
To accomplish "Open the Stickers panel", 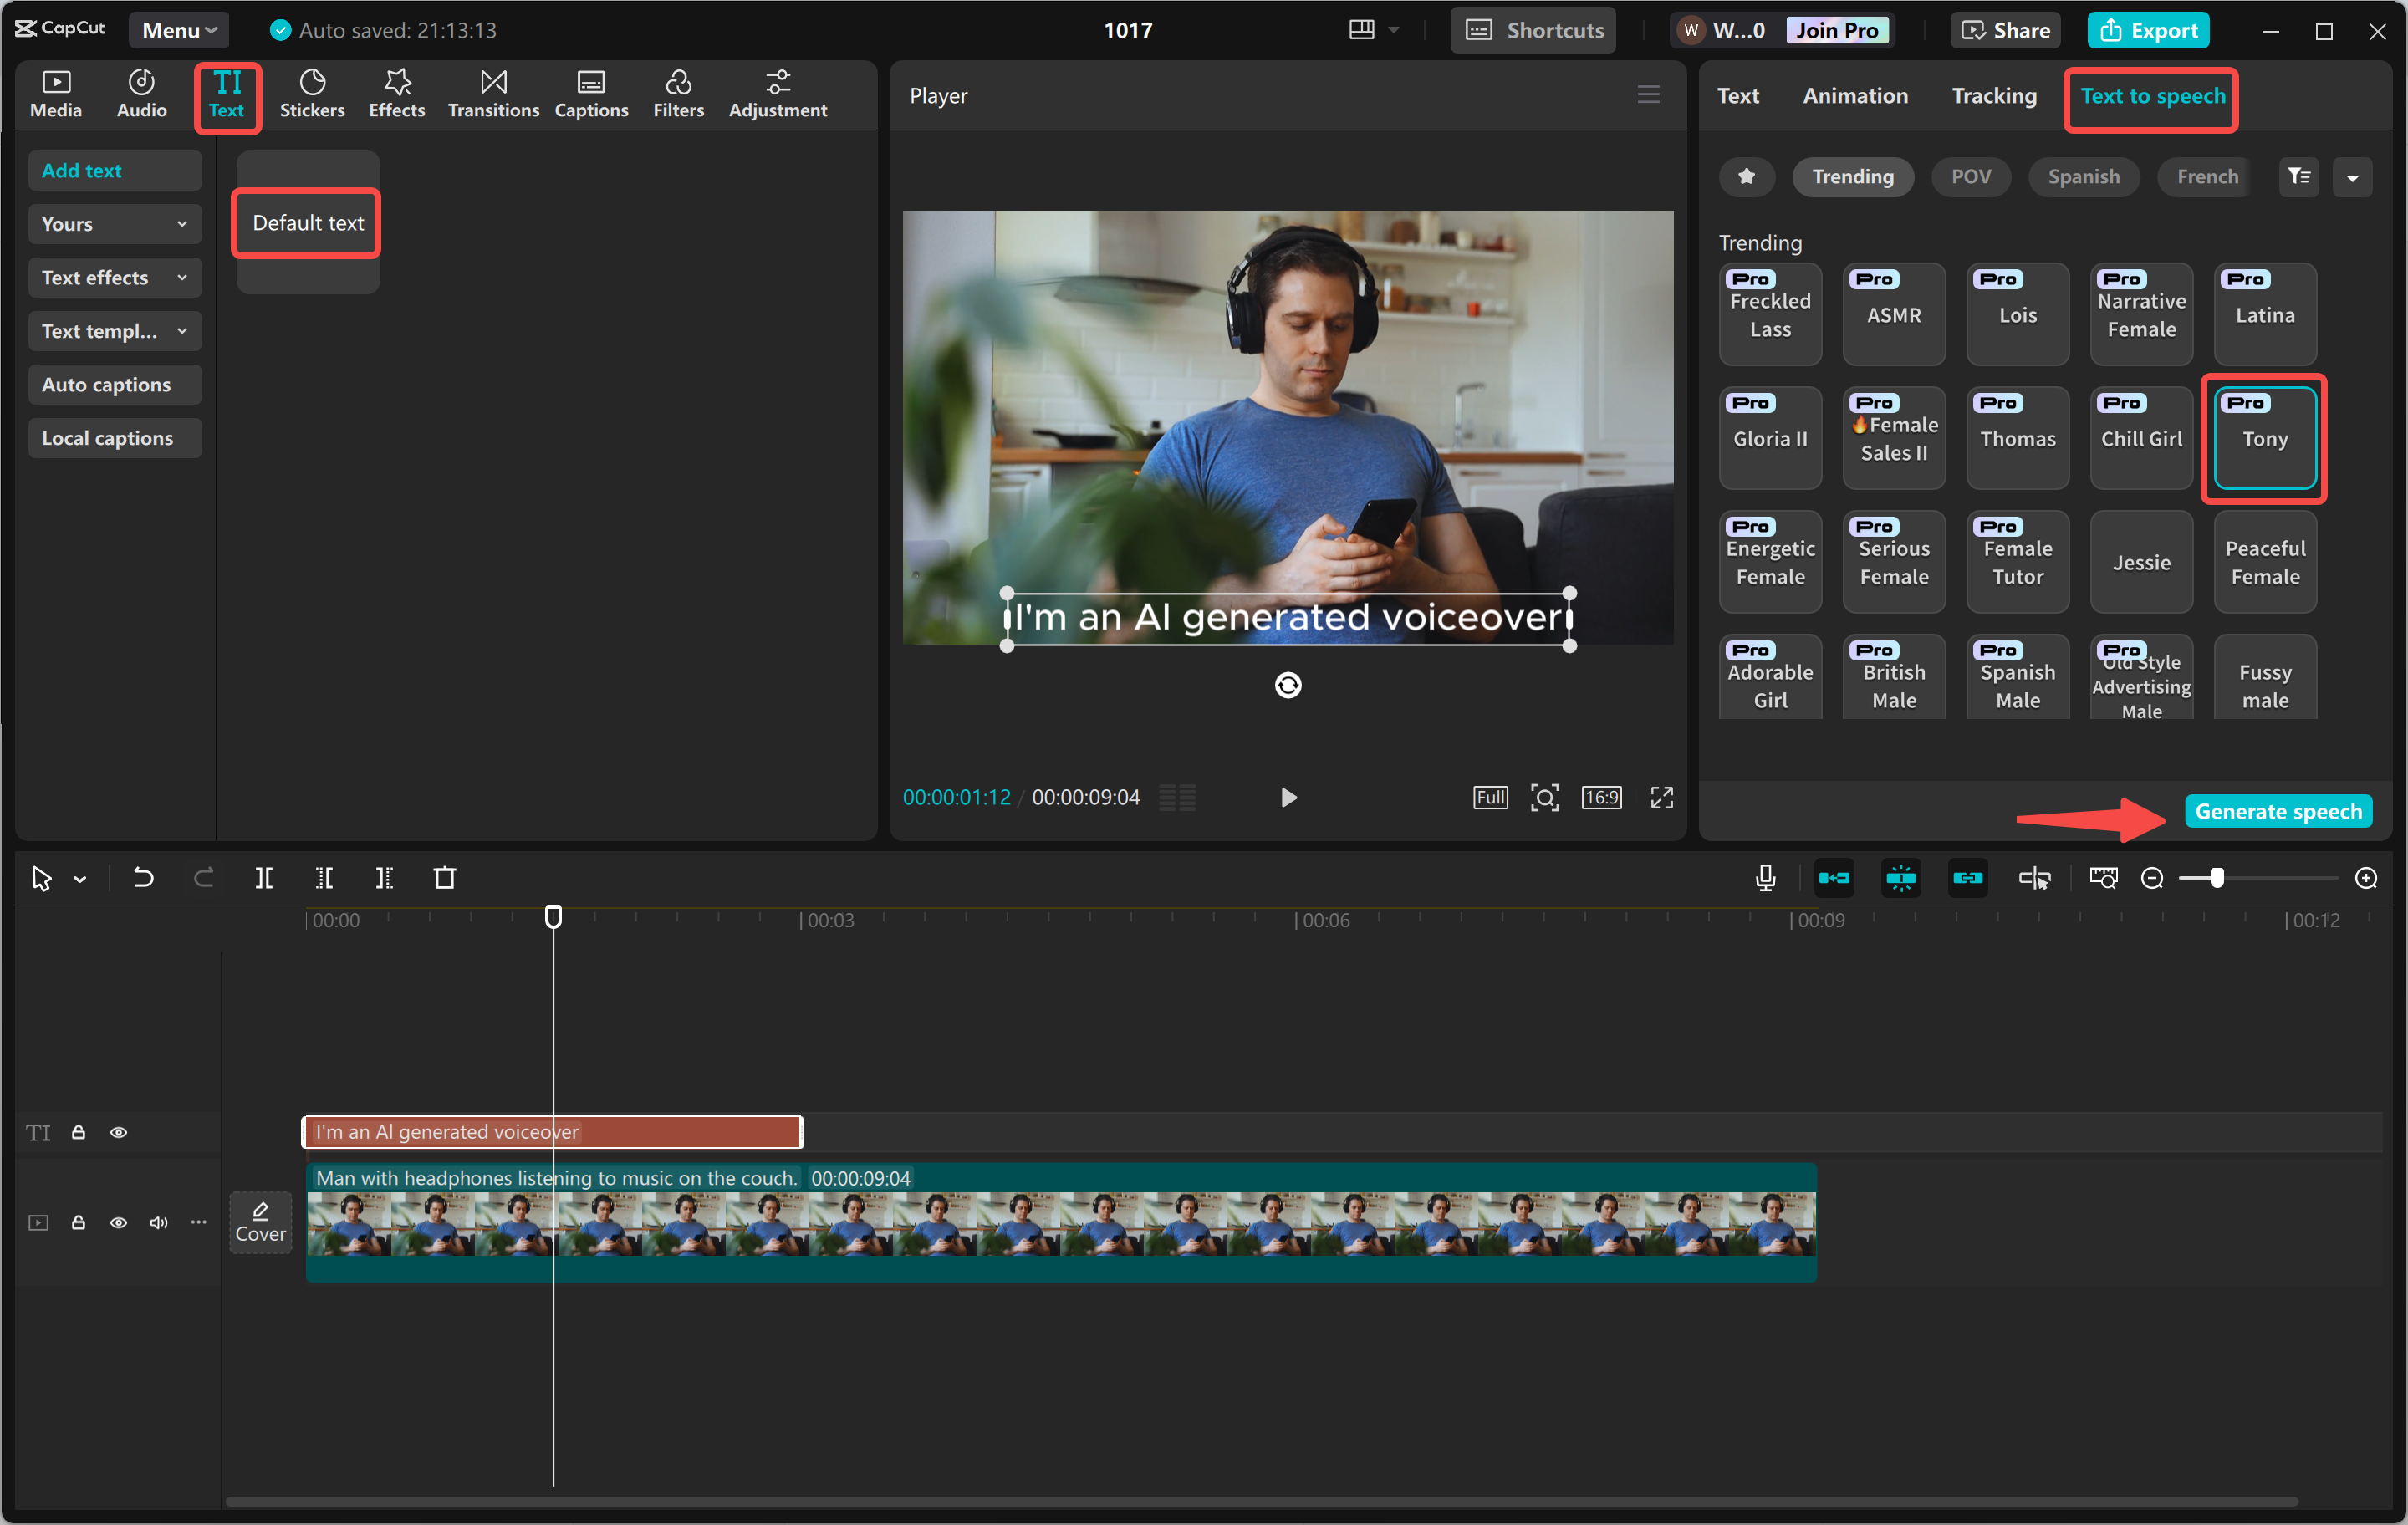I will coord(312,95).
